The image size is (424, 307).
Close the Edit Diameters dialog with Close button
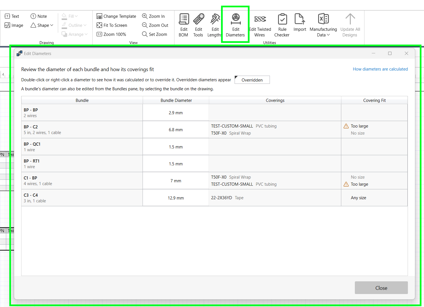tap(381, 288)
